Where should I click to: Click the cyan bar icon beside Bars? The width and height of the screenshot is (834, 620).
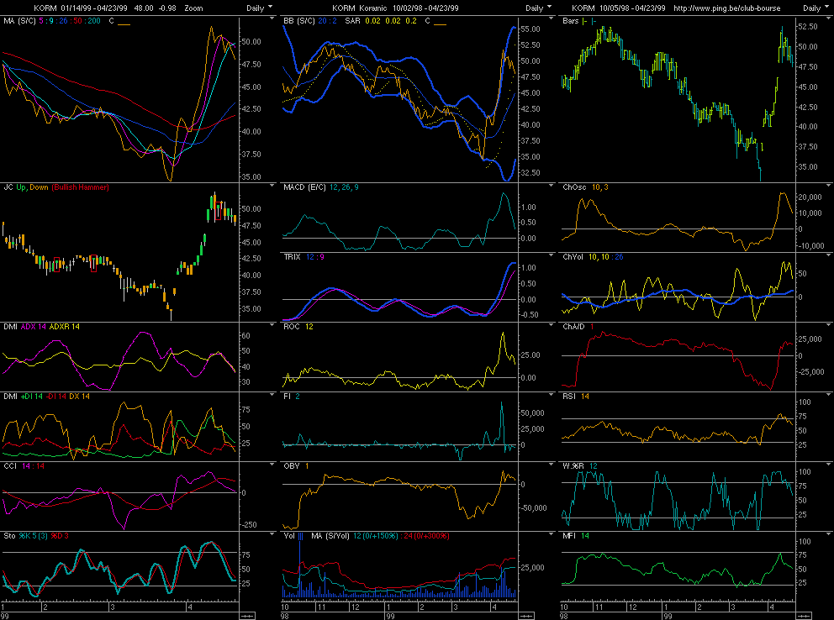click(594, 21)
